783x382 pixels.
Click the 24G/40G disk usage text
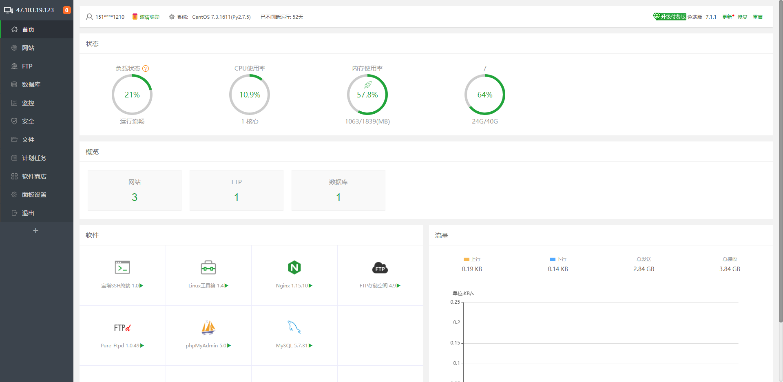(485, 121)
